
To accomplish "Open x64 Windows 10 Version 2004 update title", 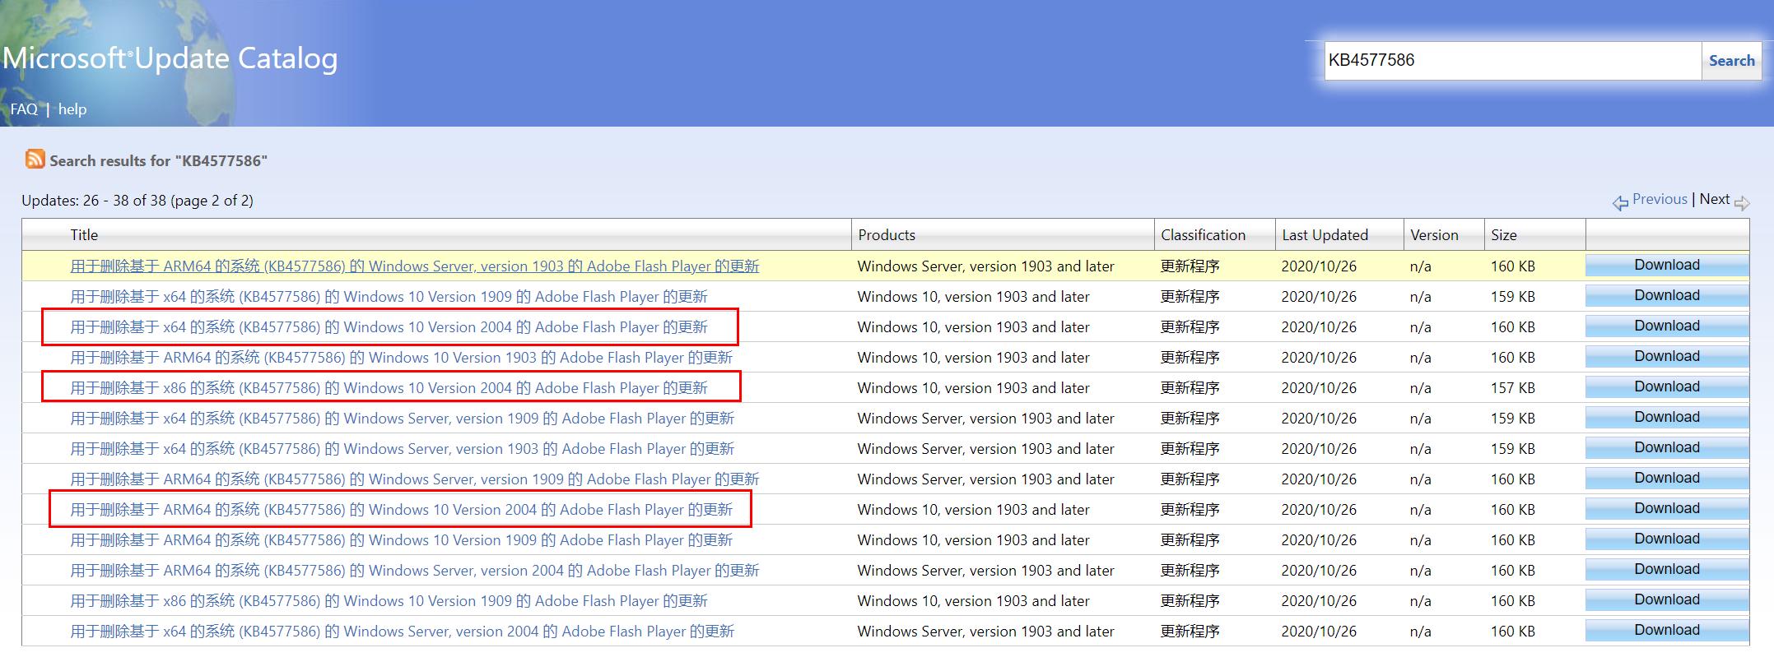I will tap(389, 327).
